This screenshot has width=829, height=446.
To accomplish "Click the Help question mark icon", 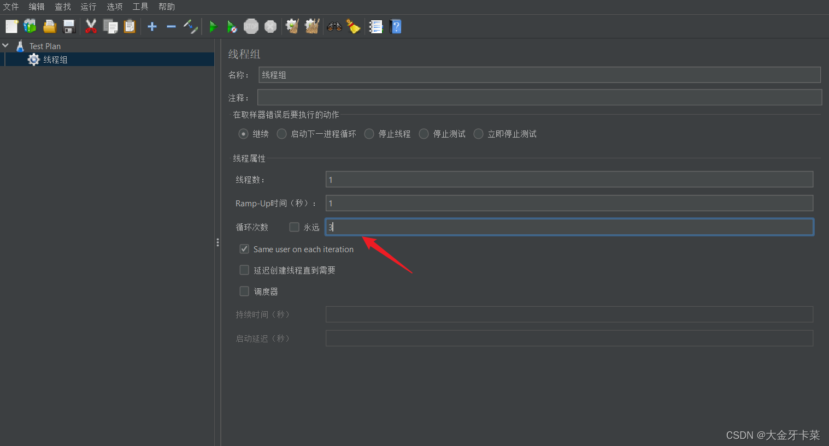I will click(x=395, y=26).
